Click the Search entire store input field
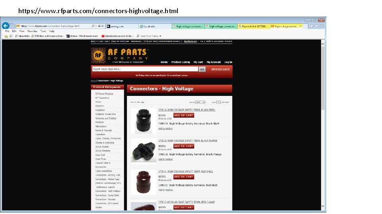The height and width of the screenshot is (214, 382). (145, 69)
